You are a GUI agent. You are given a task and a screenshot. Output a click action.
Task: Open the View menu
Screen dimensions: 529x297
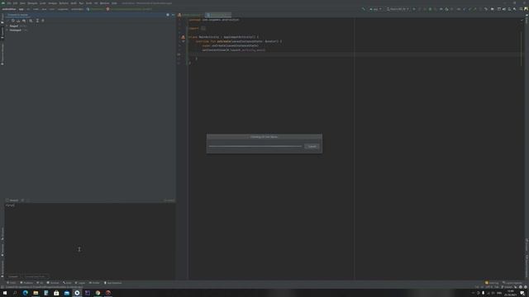(x=22, y=3)
